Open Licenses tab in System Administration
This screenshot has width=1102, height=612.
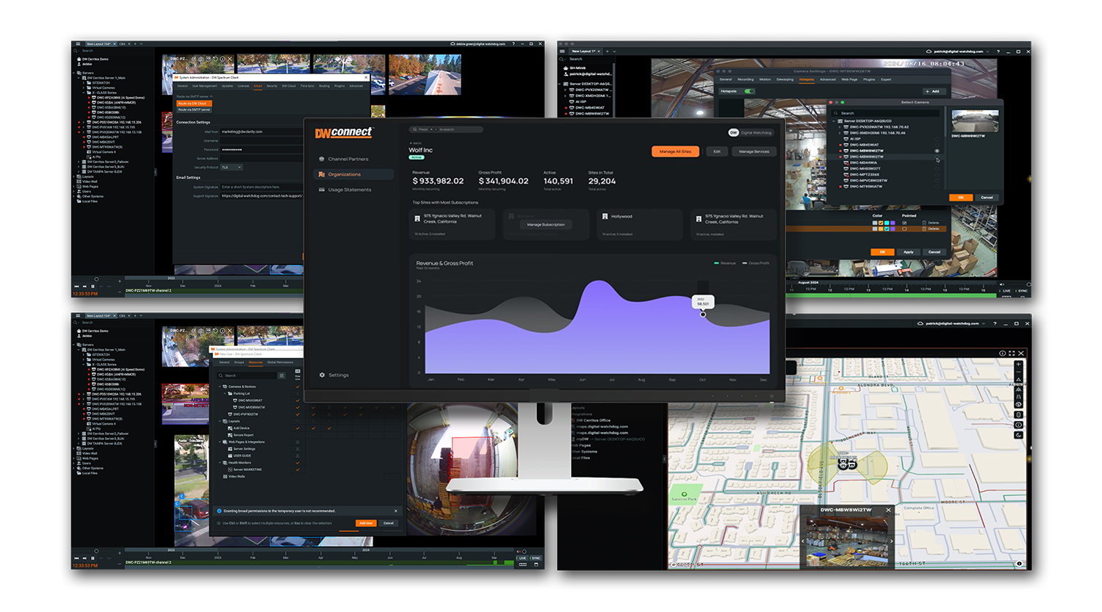coord(243,86)
